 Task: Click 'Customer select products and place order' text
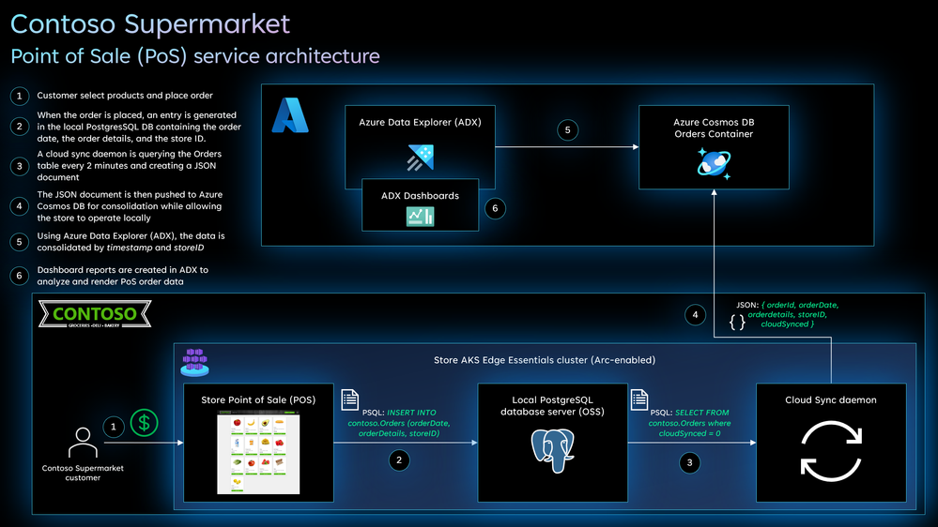(x=125, y=95)
